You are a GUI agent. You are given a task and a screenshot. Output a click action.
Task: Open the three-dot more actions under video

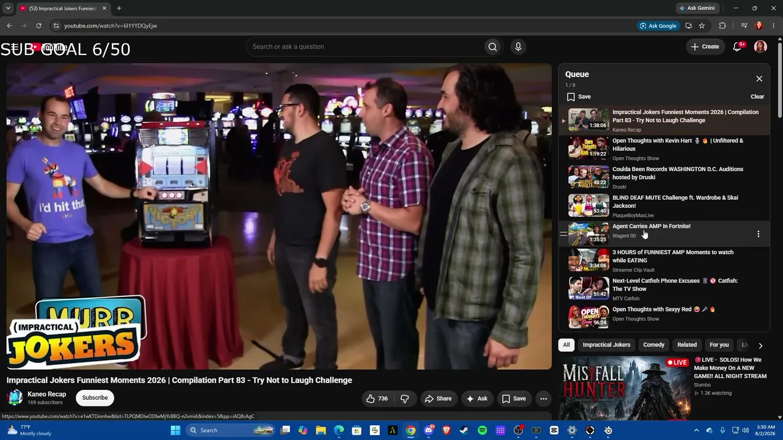coord(543,398)
